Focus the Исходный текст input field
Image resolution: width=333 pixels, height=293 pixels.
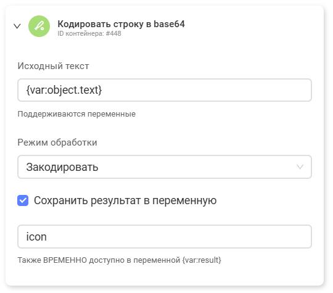[x=165, y=90]
